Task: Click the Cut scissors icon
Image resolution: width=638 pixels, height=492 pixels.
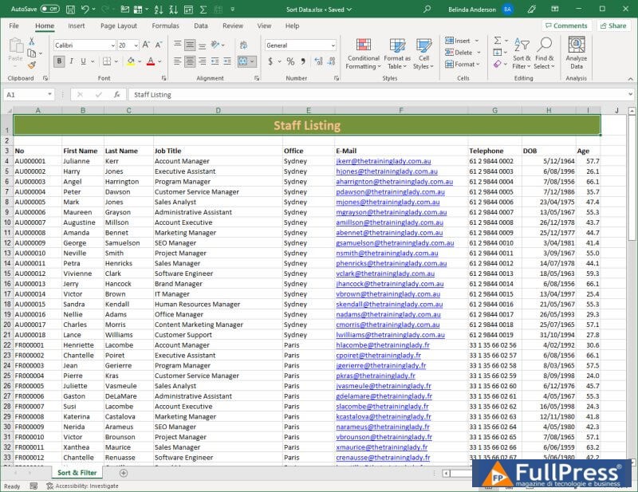Action: (32, 41)
